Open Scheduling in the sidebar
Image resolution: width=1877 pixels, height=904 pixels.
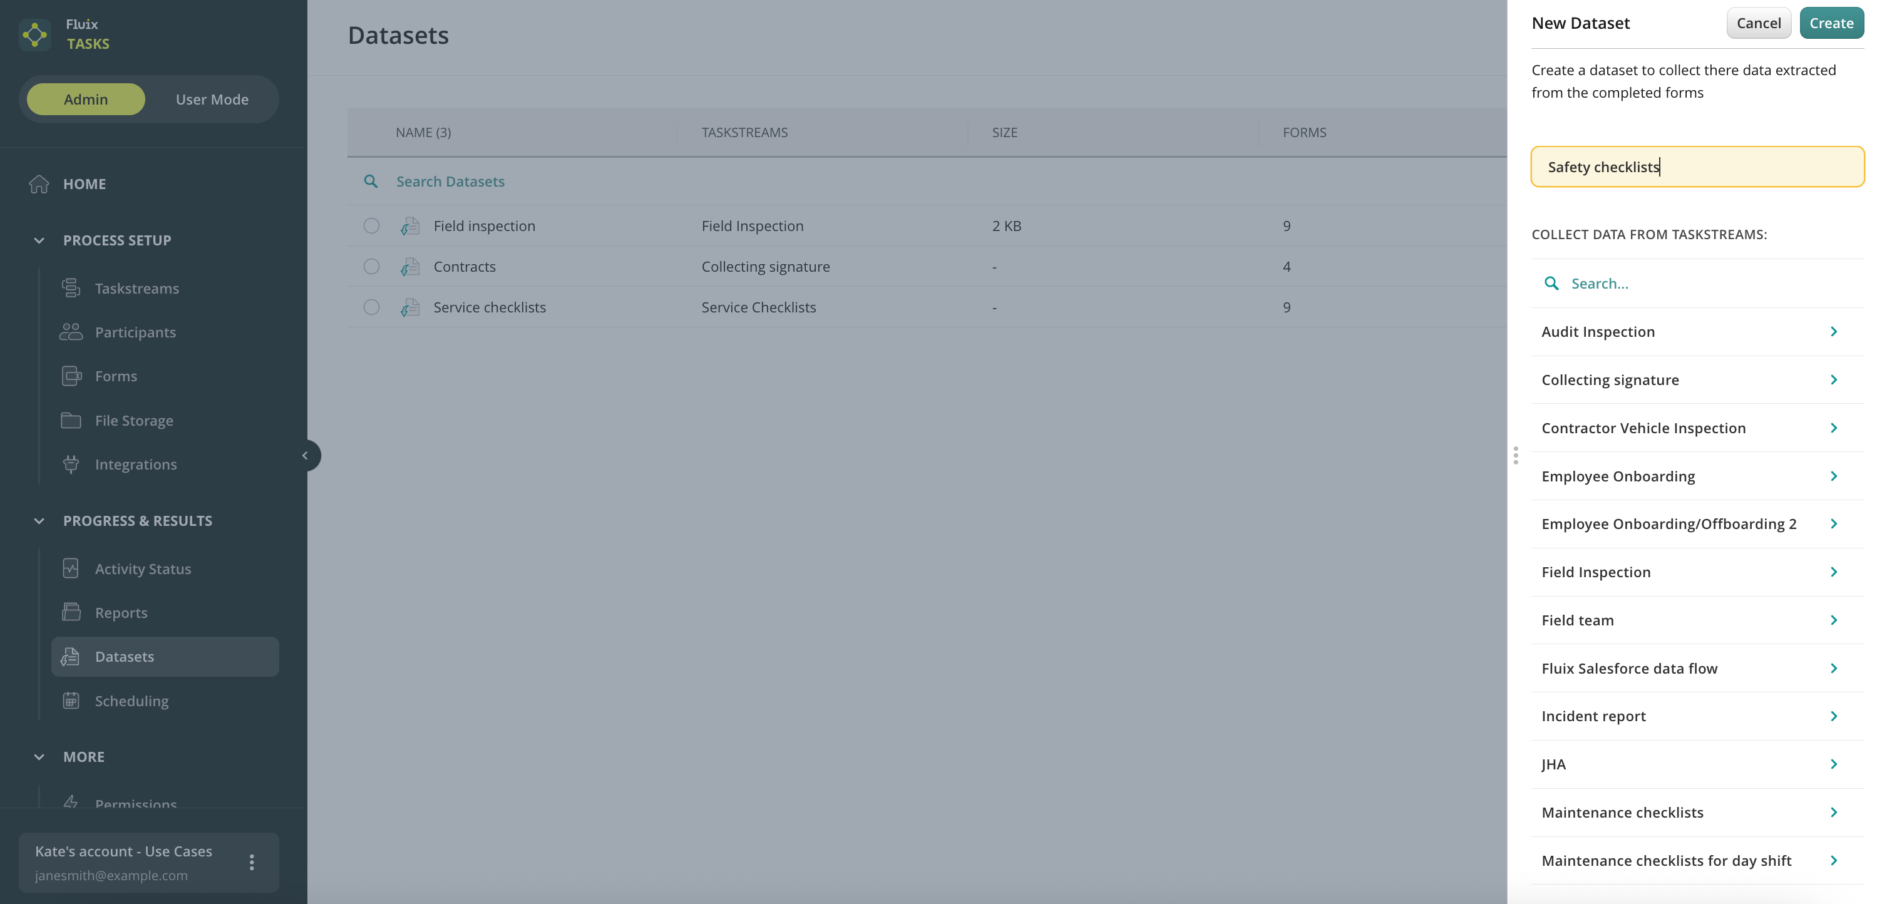coord(131,701)
